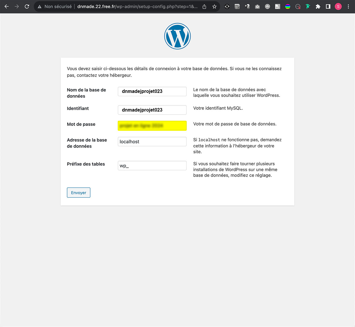The width and height of the screenshot is (355, 327).
Task: Click the printer extension icon
Action: click(267, 7)
